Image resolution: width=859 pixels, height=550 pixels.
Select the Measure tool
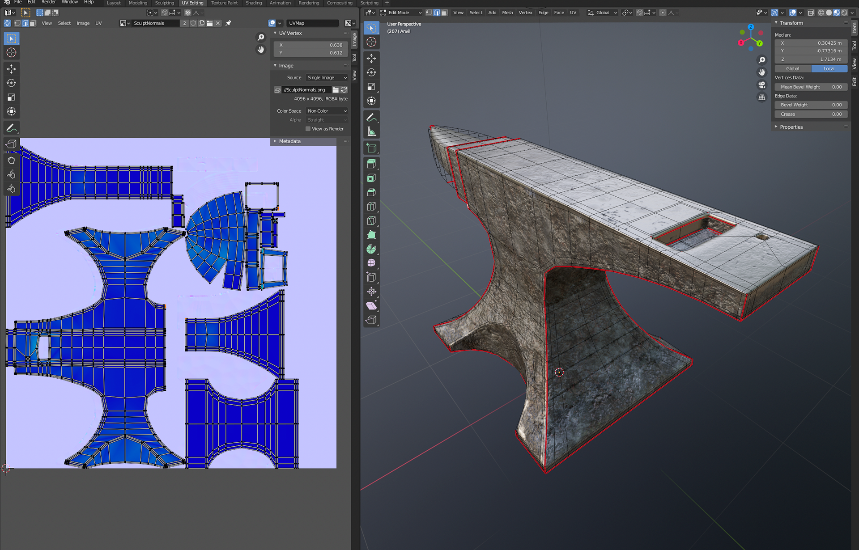pos(371,132)
